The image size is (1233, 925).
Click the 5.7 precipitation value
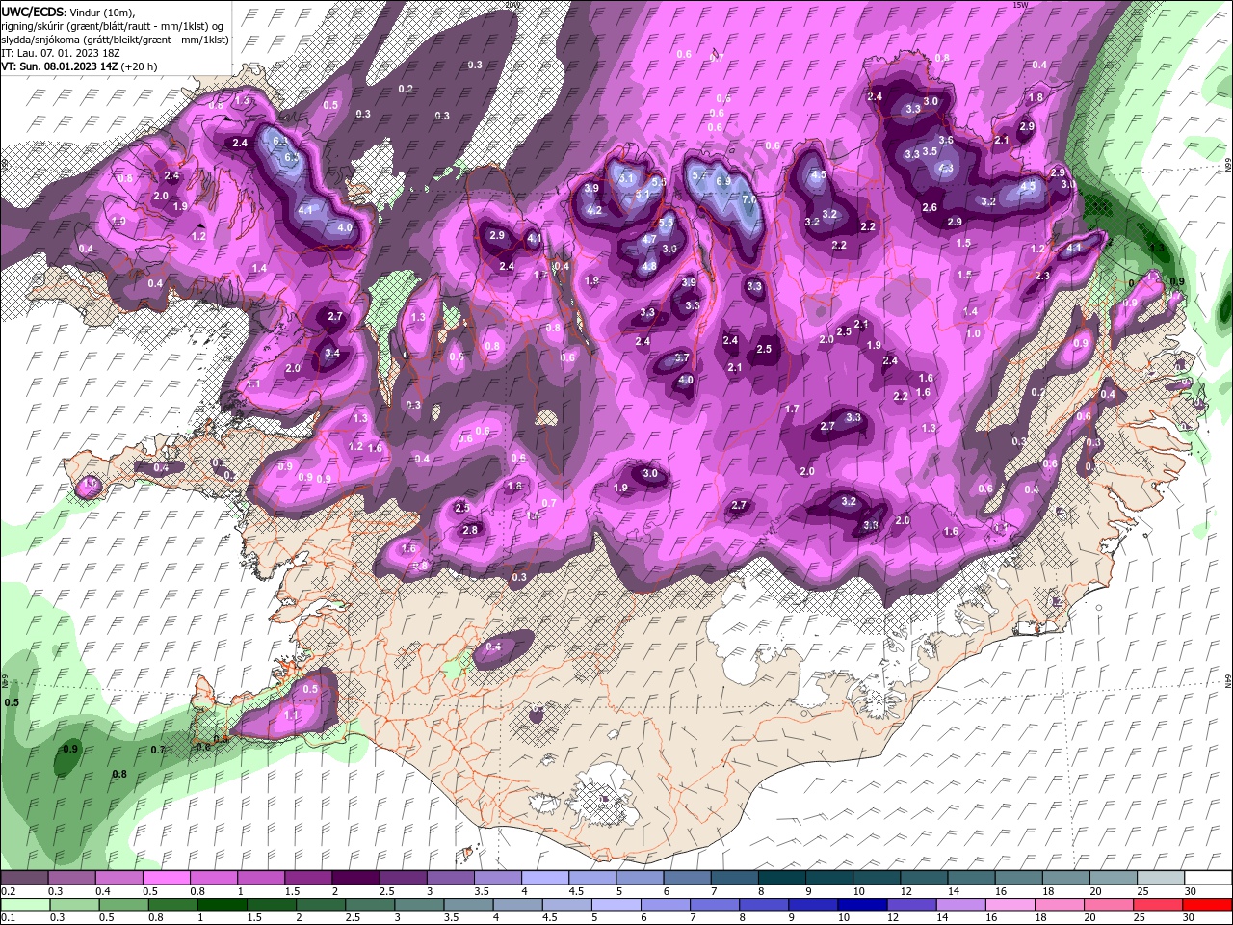[699, 175]
